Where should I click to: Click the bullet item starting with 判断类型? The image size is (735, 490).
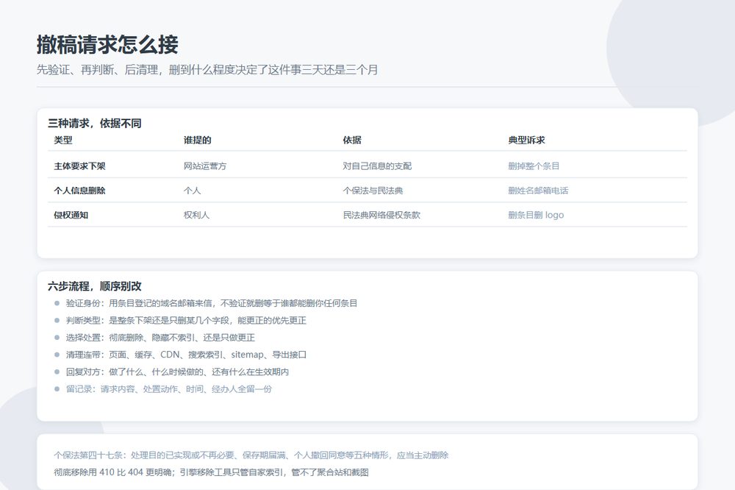pyautogui.click(x=186, y=321)
